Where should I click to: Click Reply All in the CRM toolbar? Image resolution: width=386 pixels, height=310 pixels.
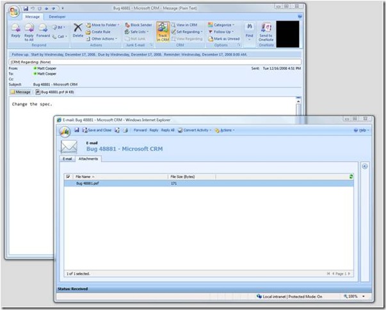[x=168, y=130]
